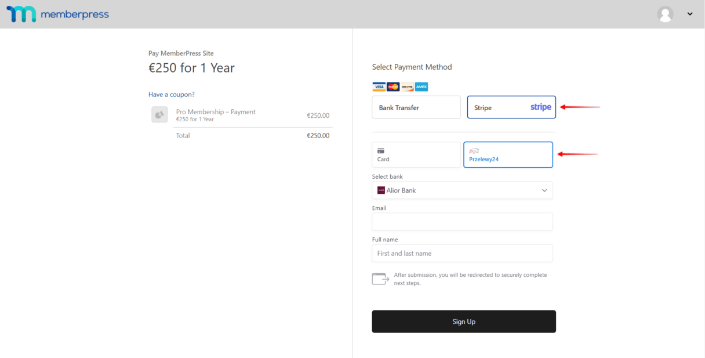
Task: Open the Select bank dropdown
Action: tap(462, 190)
